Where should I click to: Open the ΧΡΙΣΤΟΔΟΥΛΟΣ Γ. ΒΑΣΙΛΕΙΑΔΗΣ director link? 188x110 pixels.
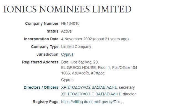[x=91, y=94]
